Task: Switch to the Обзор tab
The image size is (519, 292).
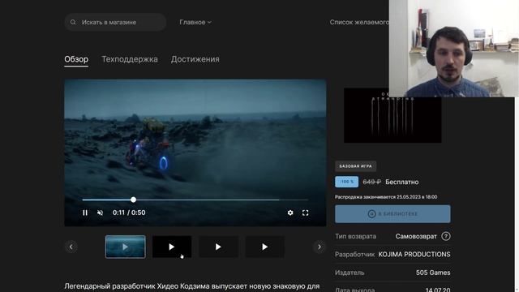Action: [76, 59]
